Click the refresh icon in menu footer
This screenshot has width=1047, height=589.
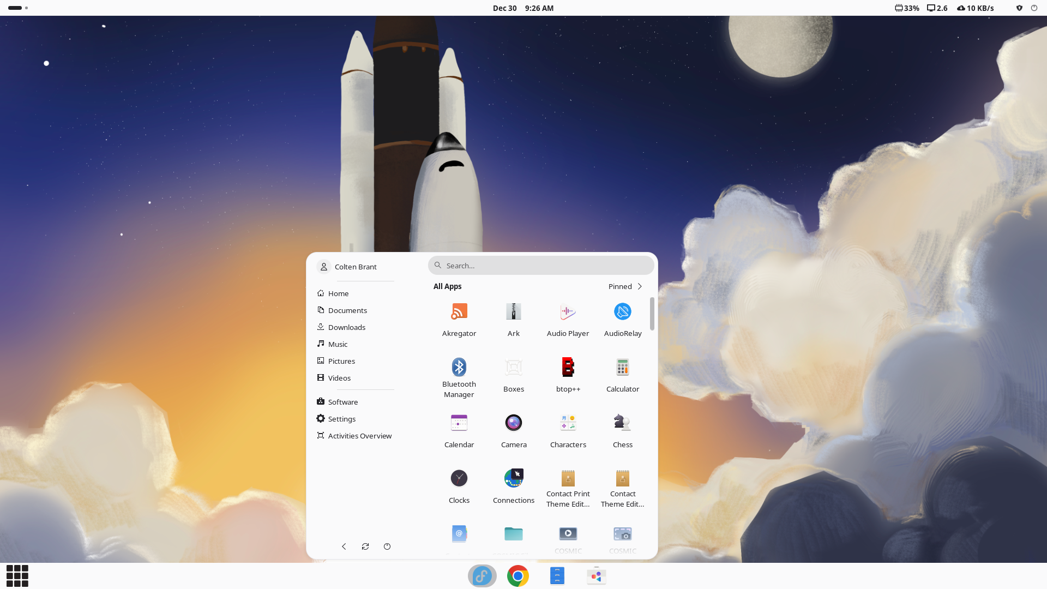(x=365, y=546)
